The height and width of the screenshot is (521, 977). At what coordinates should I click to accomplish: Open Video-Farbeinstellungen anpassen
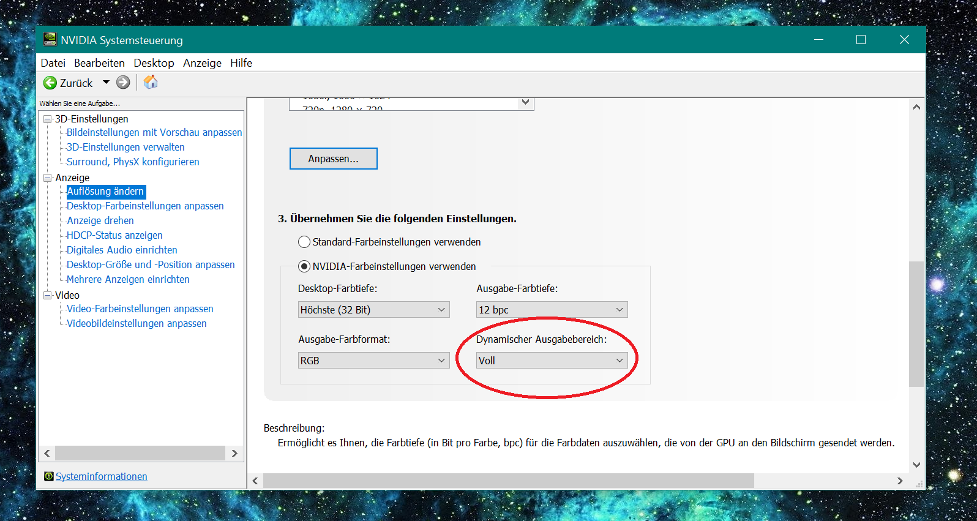[140, 309]
